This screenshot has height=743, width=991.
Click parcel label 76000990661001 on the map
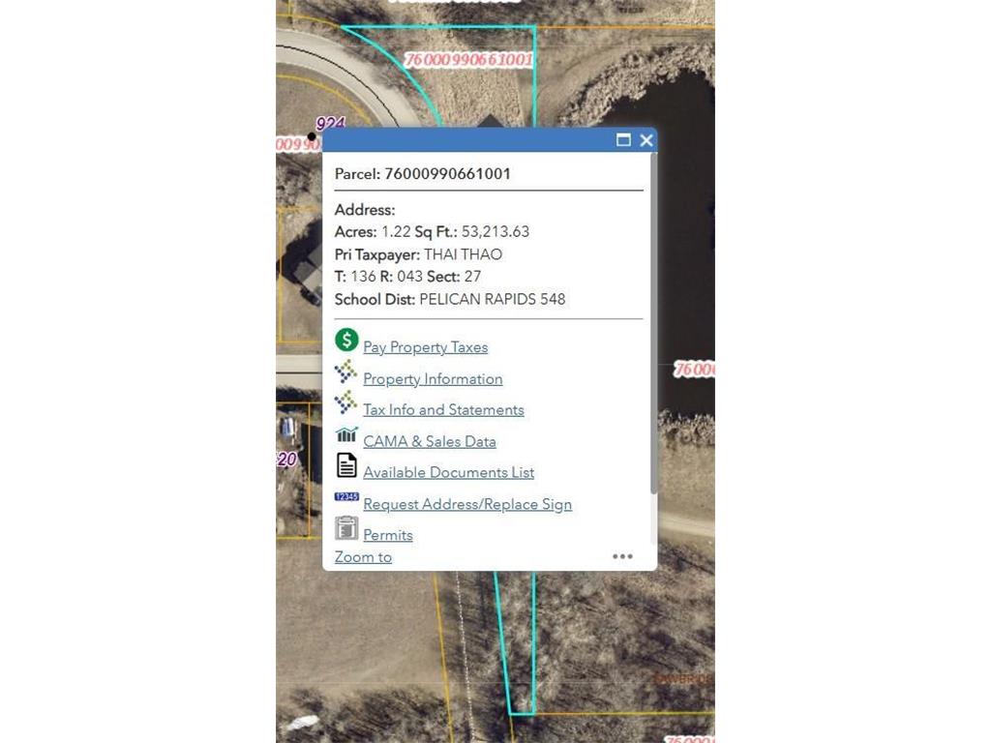click(468, 59)
